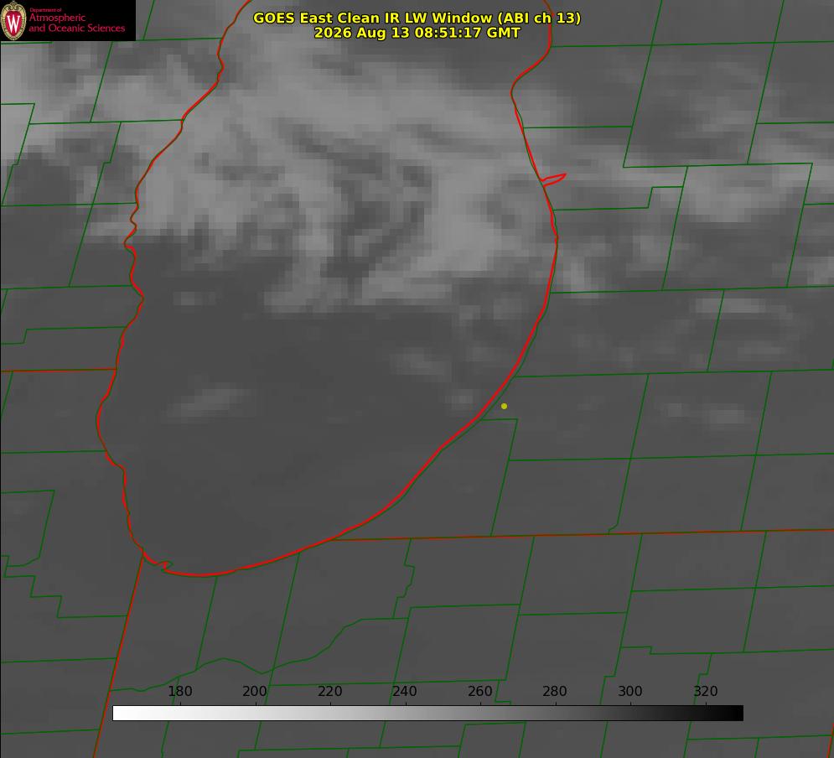Pick the 300 colorbar label
The width and height of the screenshot is (834, 758).
click(630, 691)
